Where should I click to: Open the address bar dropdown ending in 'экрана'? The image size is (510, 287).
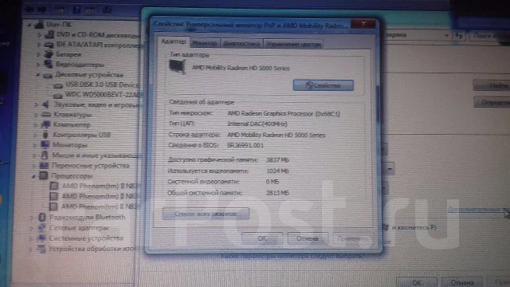click(446, 35)
